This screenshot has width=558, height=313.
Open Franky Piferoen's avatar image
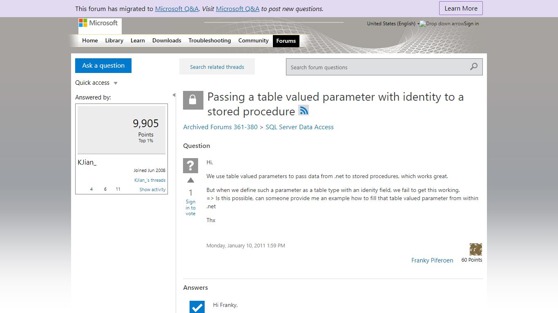476,249
